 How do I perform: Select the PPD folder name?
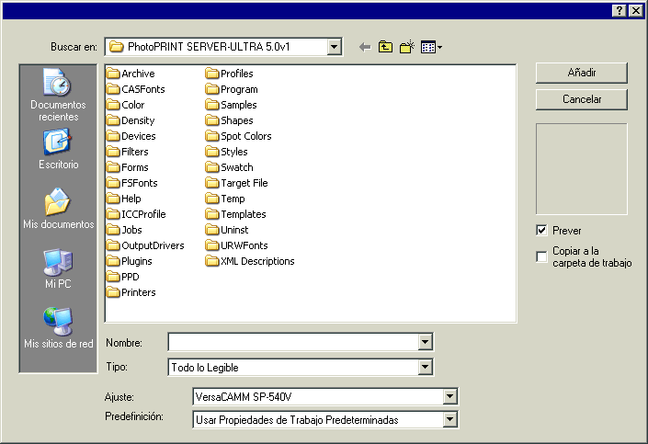[x=131, y=277]
